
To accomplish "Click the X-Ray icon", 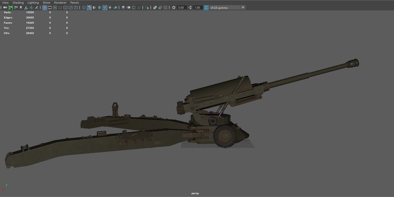I will 155,8.
